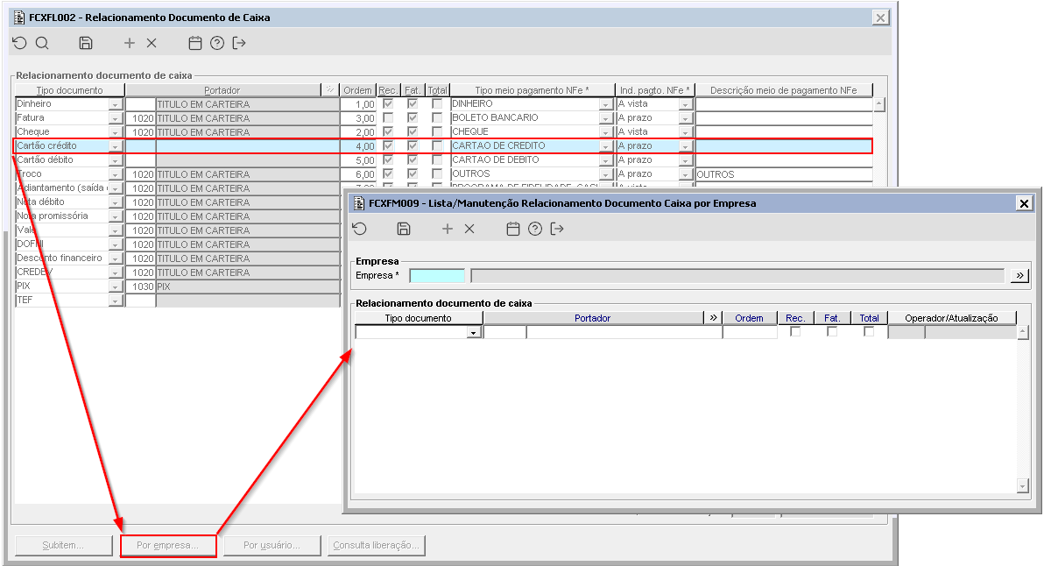This screenshot has width=1044, height=566.
Task: Click the exit icon in FCXFL002 toolbar
Action: pos(239,43)
